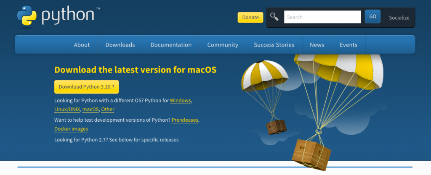This screenshot has height=175, width=431.
Task: Follow the Linux/UNIX link
Action: coord(67,109)
